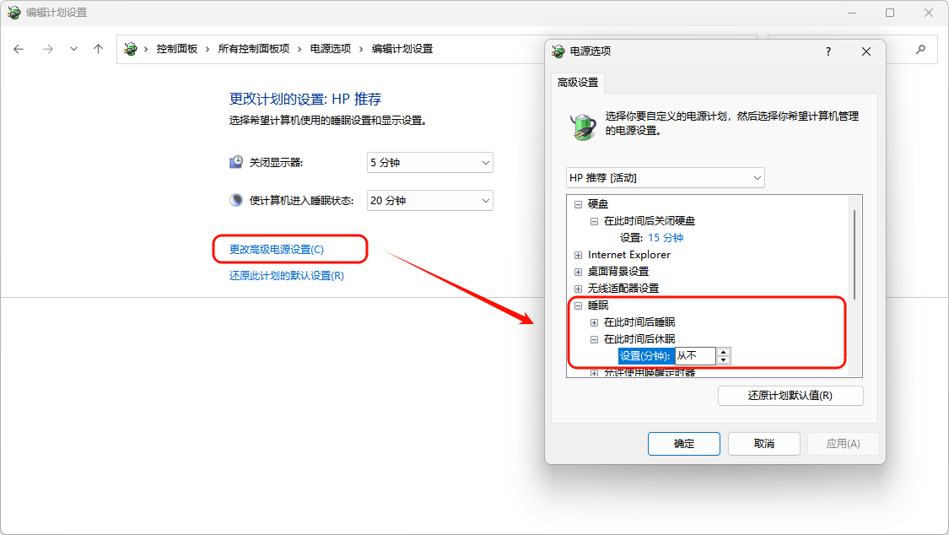Click the help question mark in dialog
This screenshot has width=949, height=535.
[x=828, y=51]
